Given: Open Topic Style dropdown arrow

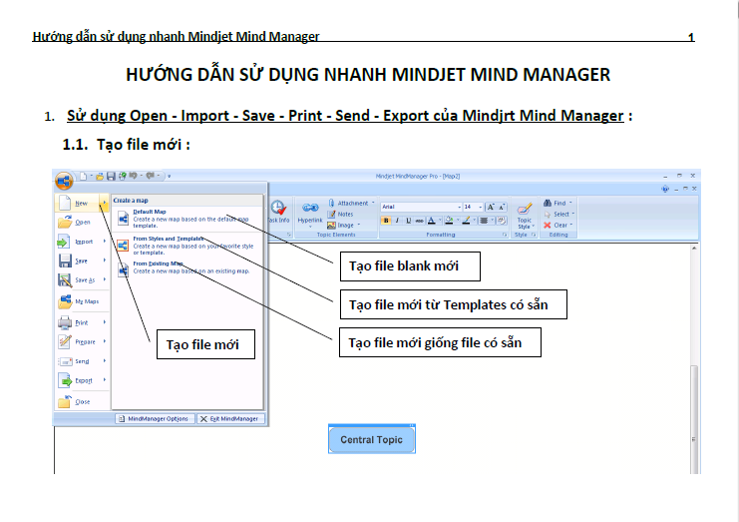Looking at the screenshot, I should coord(533,227).
